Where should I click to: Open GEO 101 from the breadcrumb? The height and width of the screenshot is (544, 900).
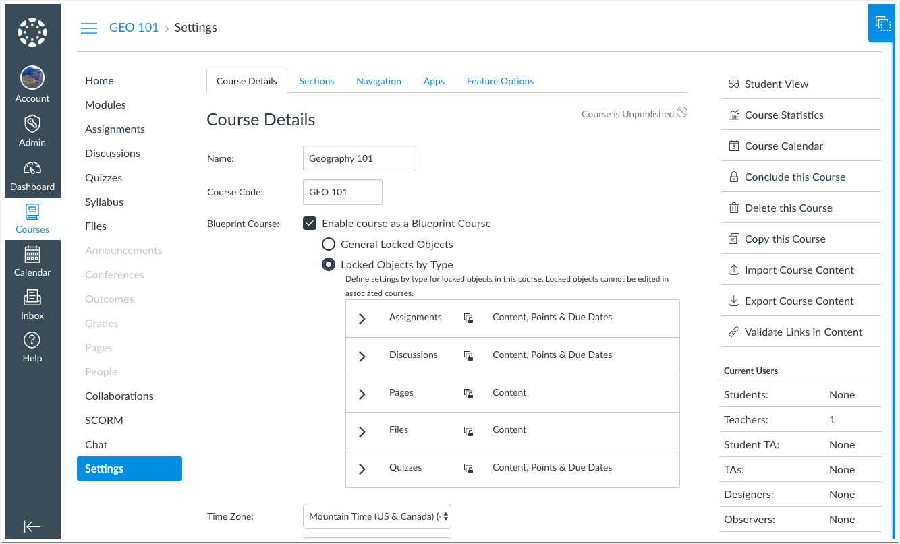[134, 27]
